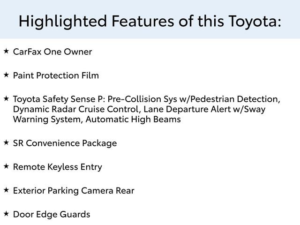
Task: Click the Exterior Parking Camera Rear item
Action: tap(74, 191)
